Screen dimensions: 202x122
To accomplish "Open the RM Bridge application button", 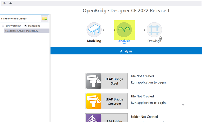I will click(106, 118).
